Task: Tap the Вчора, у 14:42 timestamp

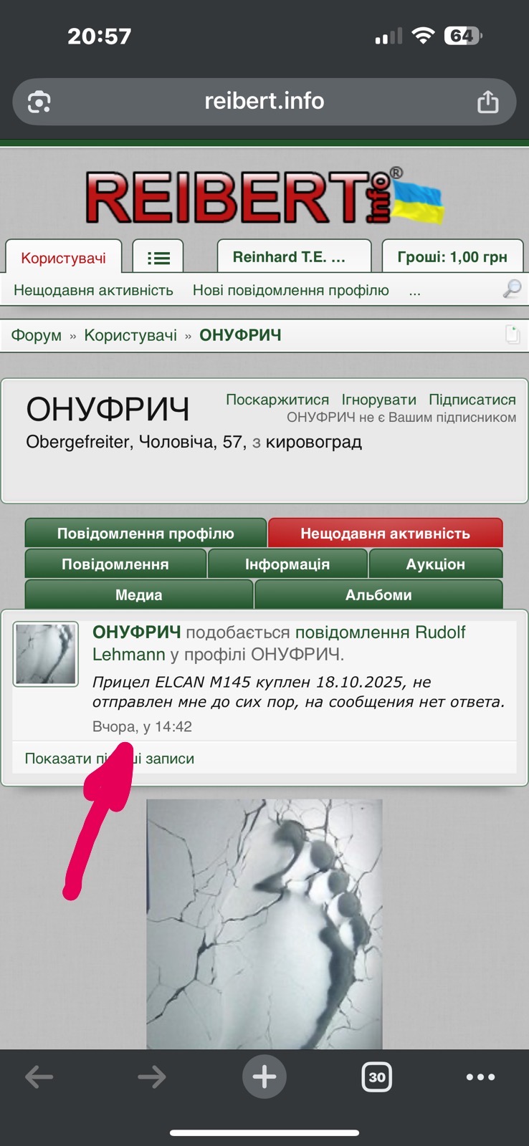Action: click(142, 726)
